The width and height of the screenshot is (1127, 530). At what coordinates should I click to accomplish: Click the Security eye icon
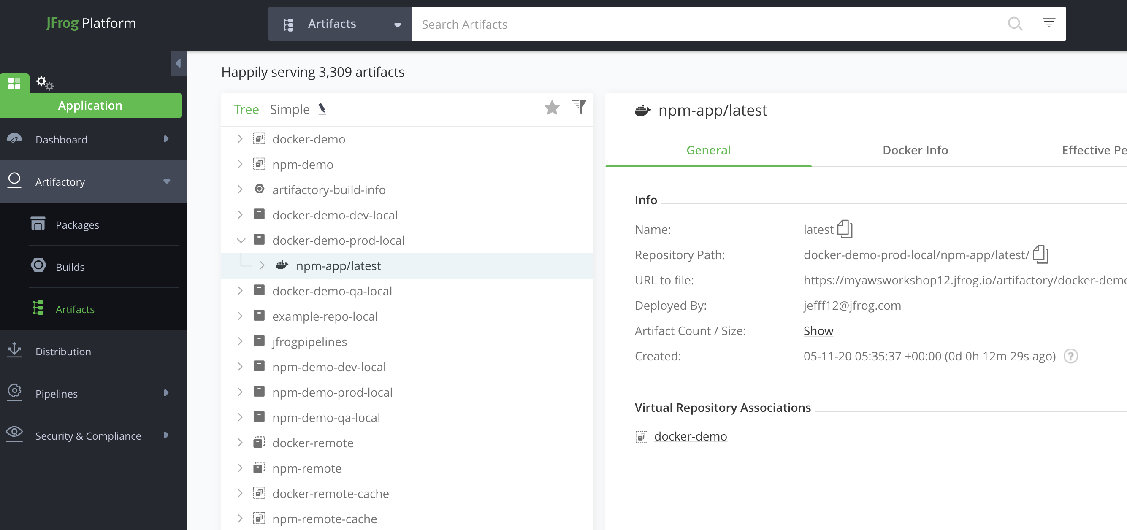[14, 434]
